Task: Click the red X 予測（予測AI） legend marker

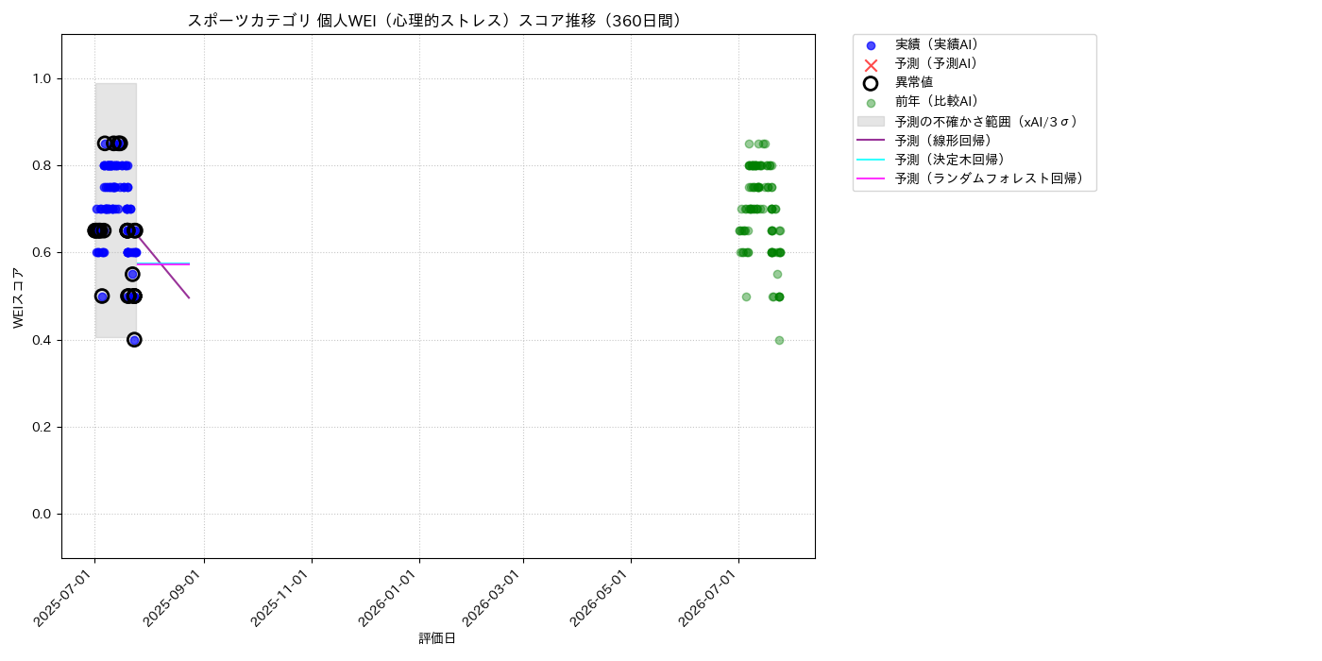Action: coord(871,64)
